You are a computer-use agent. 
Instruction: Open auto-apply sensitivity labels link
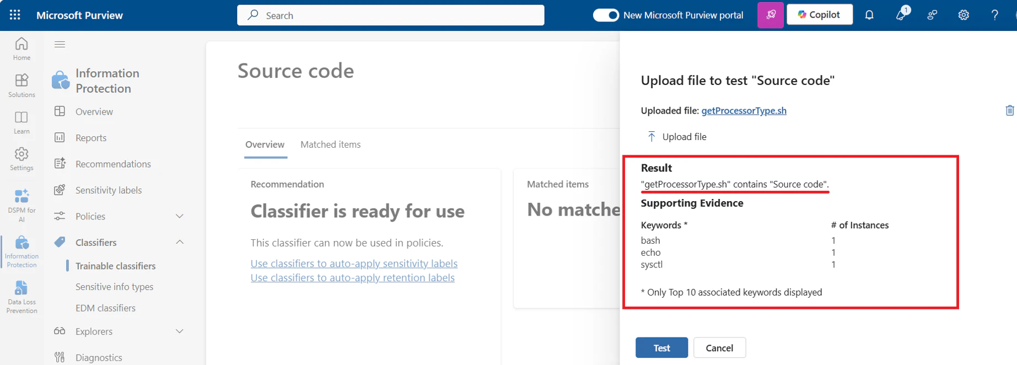tap(354, 264)
